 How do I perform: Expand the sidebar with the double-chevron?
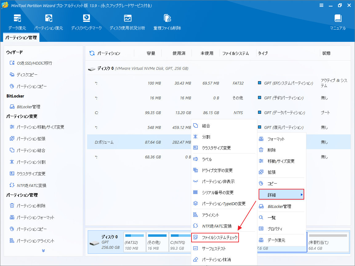point(43,251)
